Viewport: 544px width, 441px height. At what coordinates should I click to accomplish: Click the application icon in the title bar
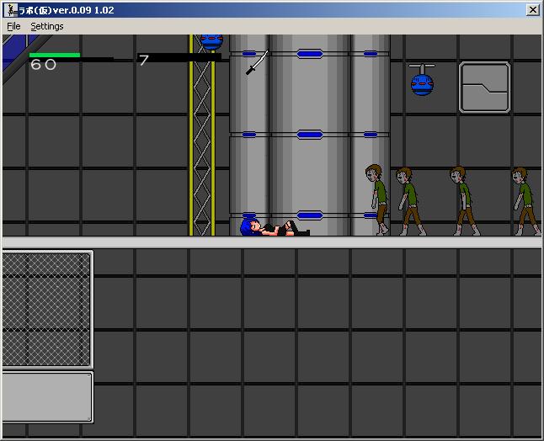[x=10, y=10]
